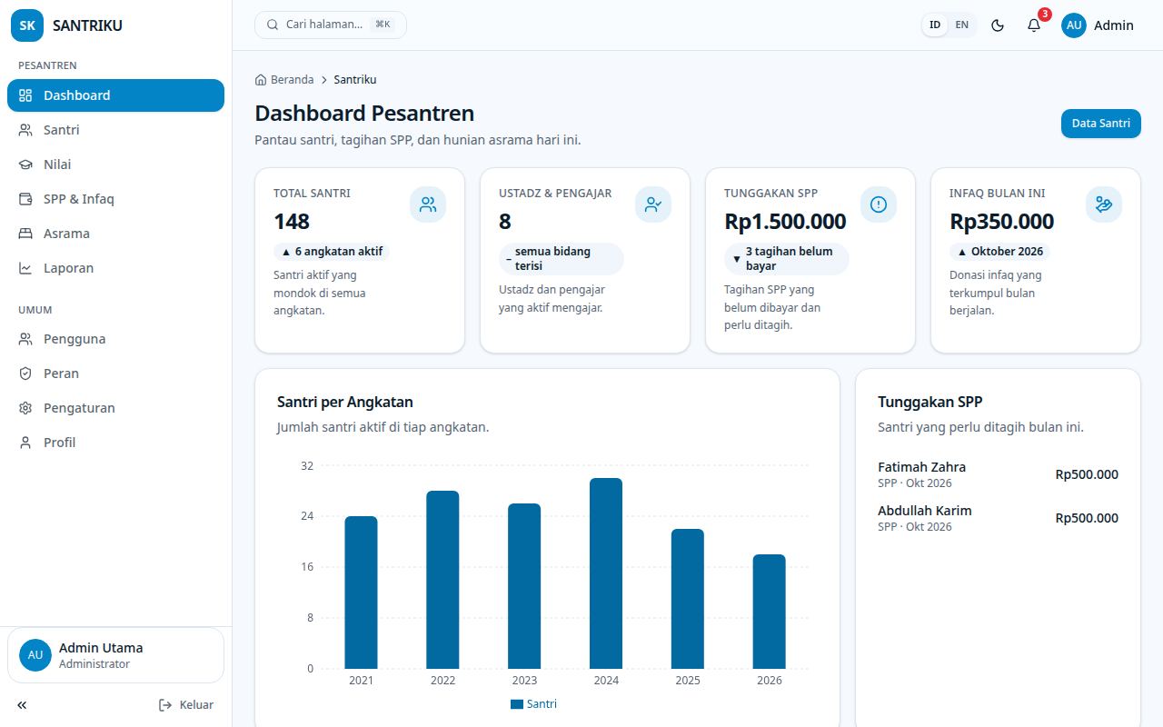Screen dimensions: 1163x727
Task: Open the Laporan reports page
Action: pos(115,268)
